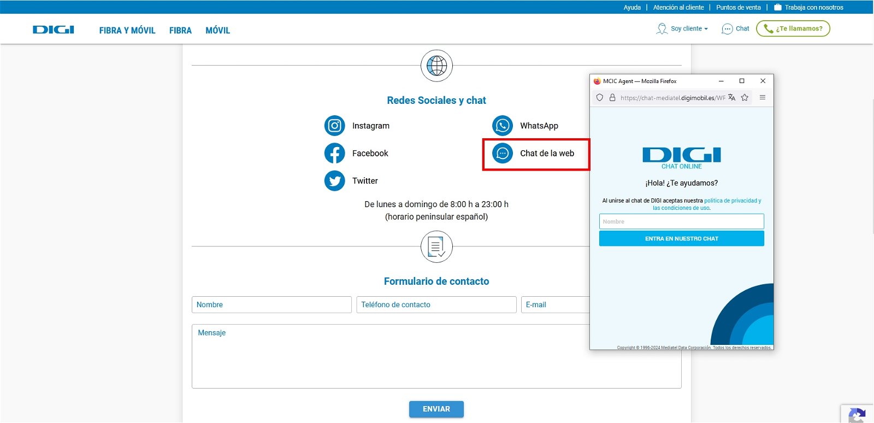
Task: Click the Instagram text label
Action: coord(371,126)
